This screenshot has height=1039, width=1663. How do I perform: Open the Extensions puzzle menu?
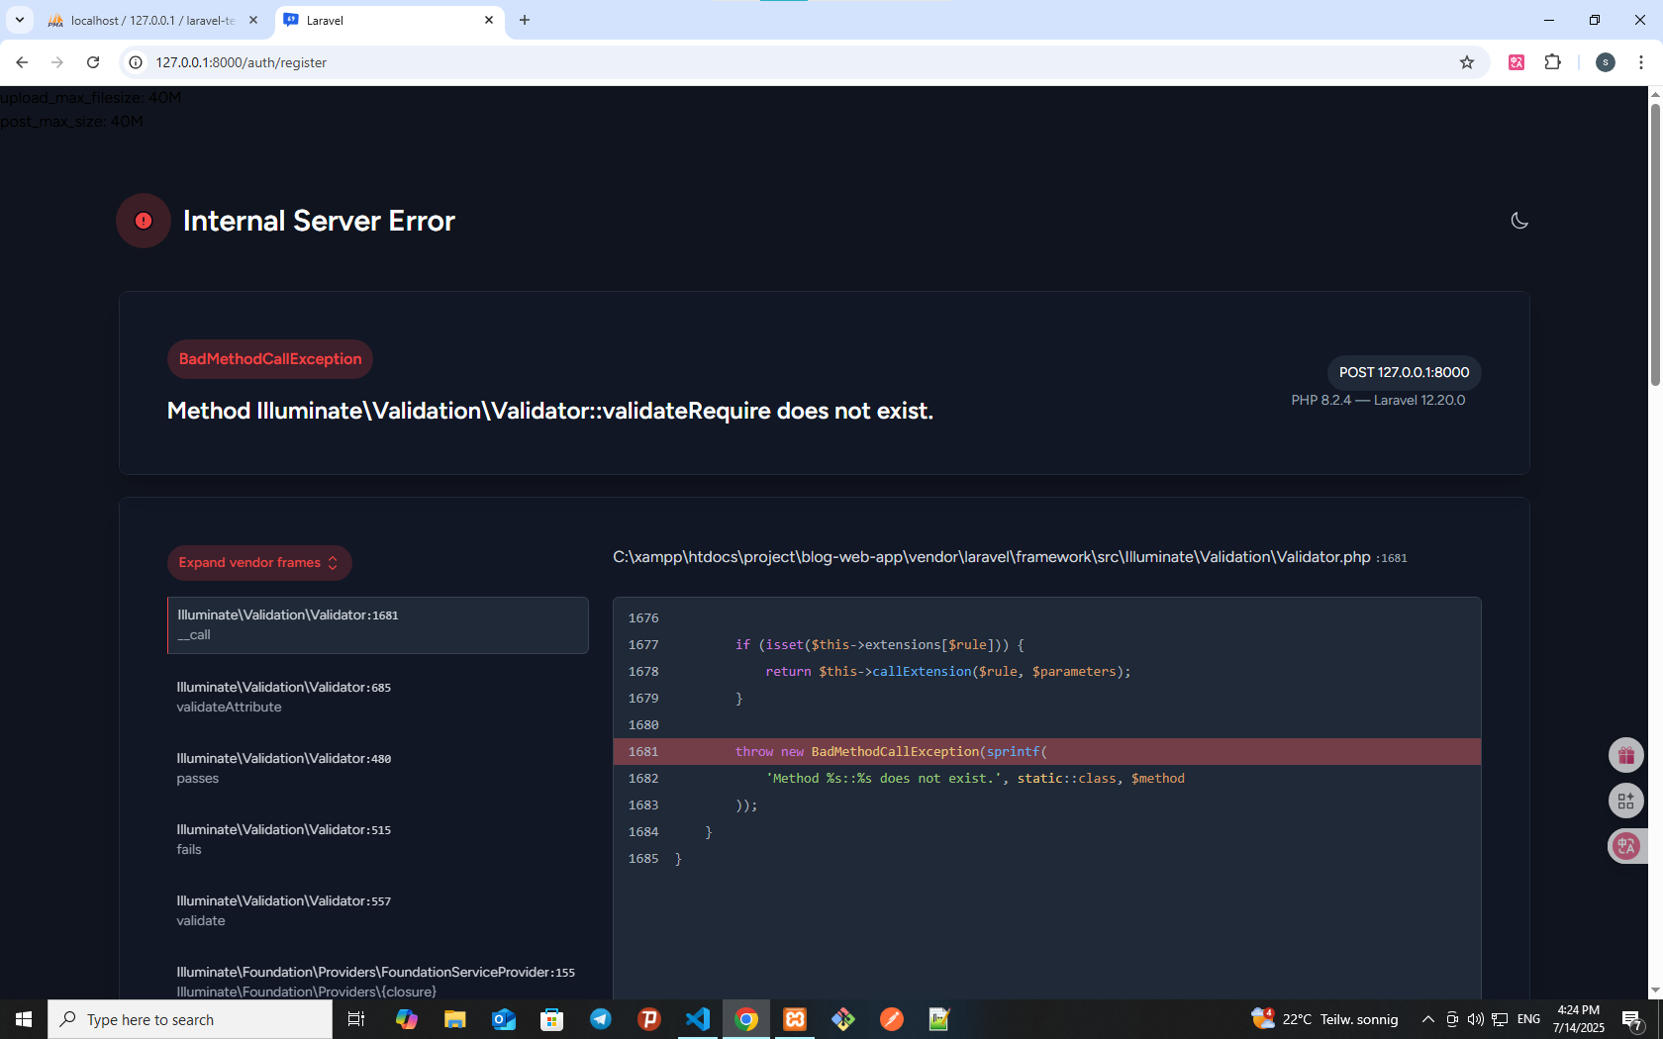1552,62
